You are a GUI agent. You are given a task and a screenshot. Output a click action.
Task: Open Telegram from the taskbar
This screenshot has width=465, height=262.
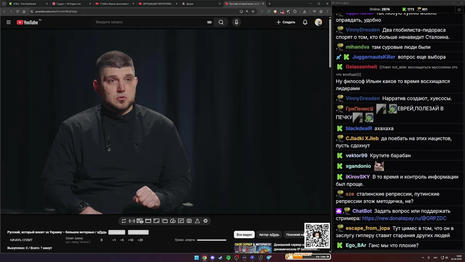coord(269,258)
